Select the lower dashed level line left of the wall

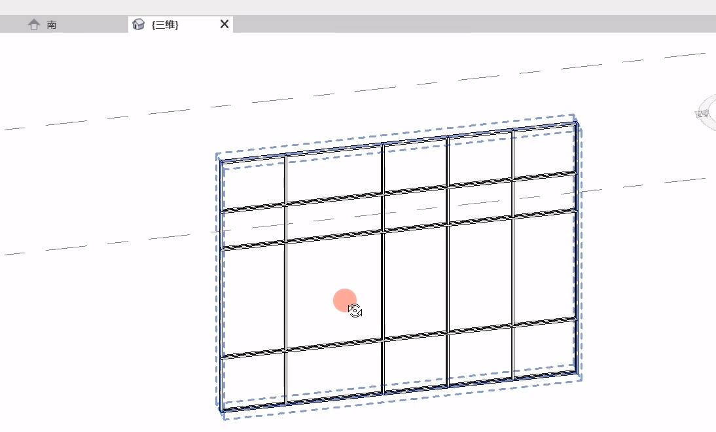pyautogui.click(x=109, y=242)
